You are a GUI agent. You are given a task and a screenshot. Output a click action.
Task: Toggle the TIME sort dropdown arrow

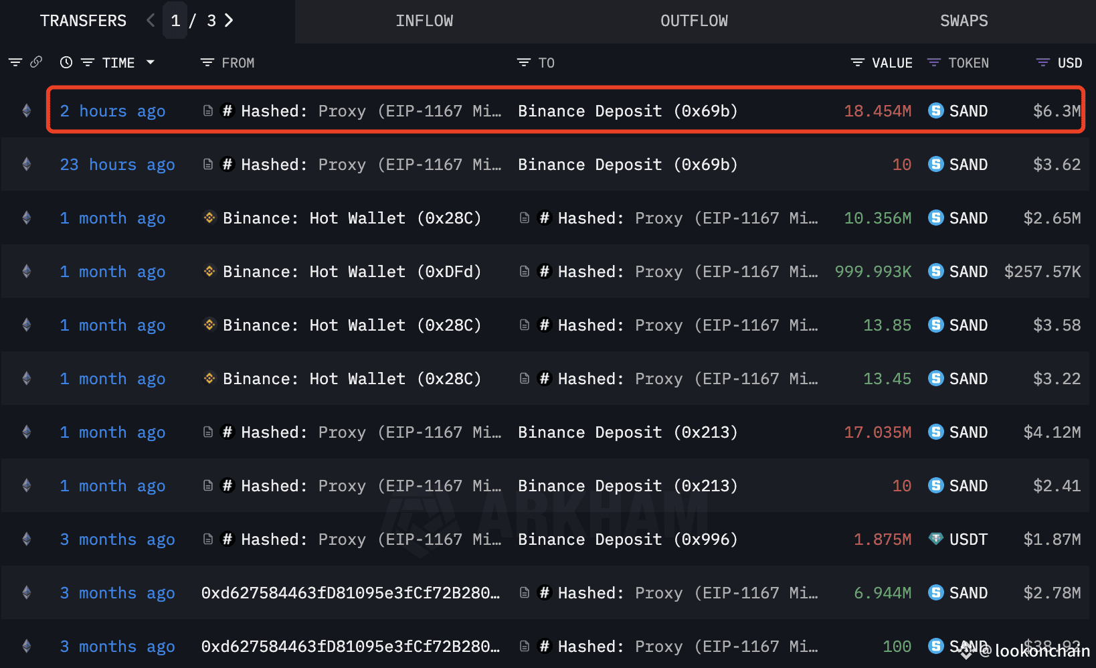tap(151, 62)
